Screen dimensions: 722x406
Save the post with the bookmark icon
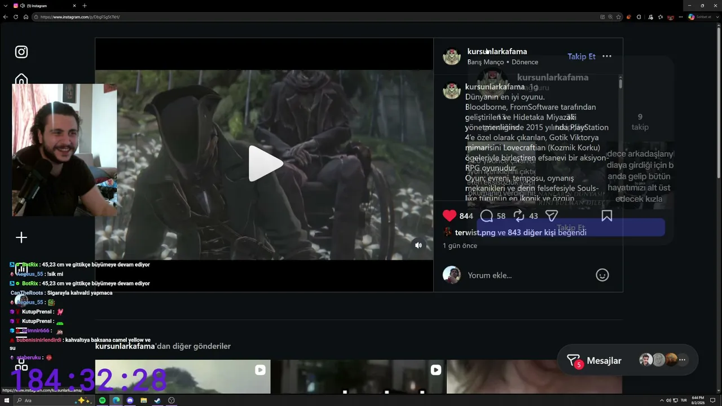(x=607, y=216)
